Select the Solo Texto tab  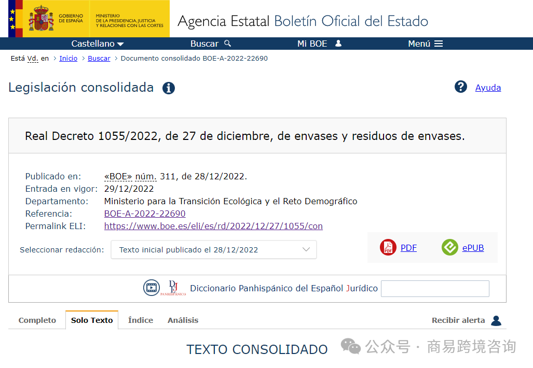(92, 320)
